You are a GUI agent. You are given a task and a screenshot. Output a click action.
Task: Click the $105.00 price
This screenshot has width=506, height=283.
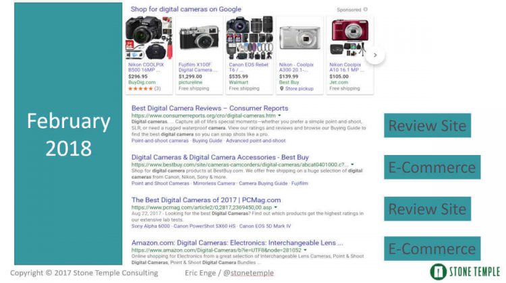coord(339,77)
